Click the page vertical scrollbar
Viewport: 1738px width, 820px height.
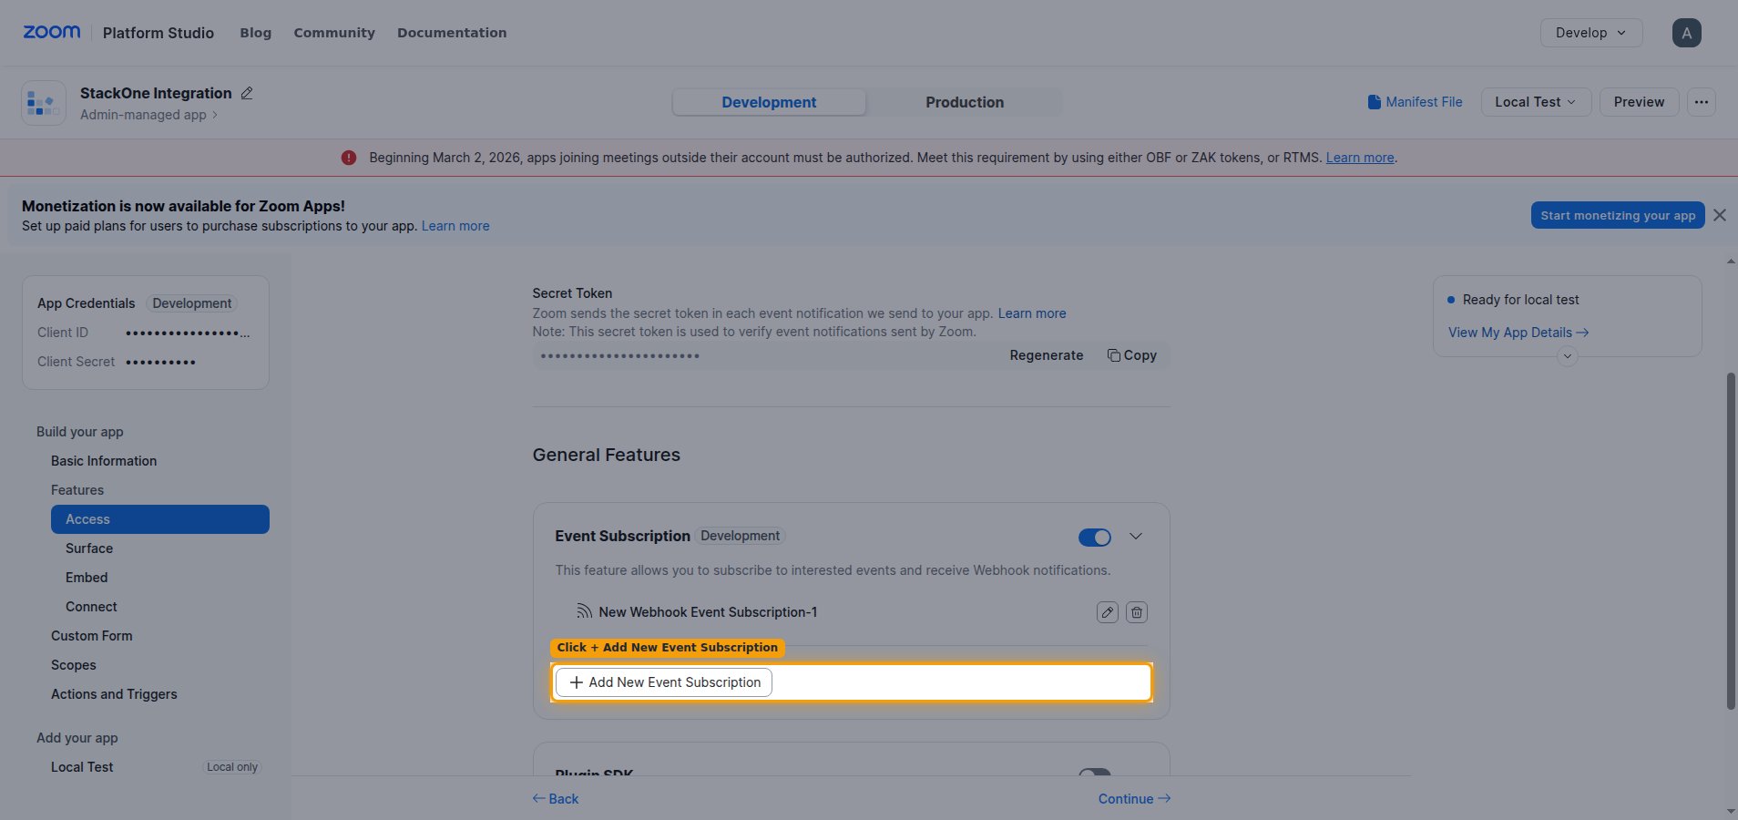coord(1731,540)
